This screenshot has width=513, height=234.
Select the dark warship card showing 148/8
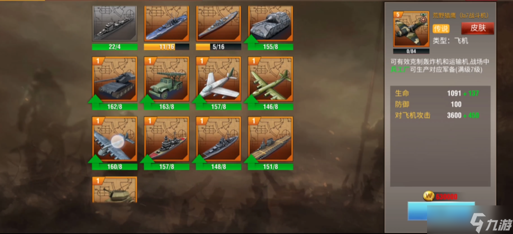coord(219,139)
